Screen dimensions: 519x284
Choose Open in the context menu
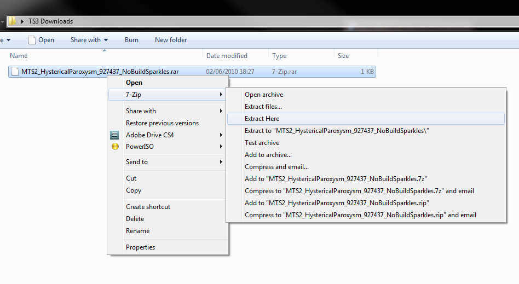point(134,83)
